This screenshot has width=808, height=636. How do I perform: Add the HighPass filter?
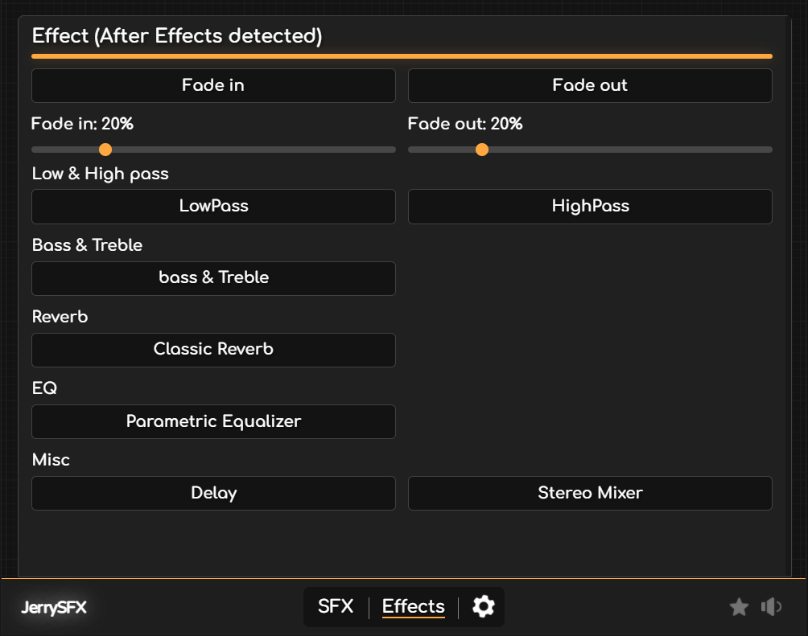(x=590, y=206)
